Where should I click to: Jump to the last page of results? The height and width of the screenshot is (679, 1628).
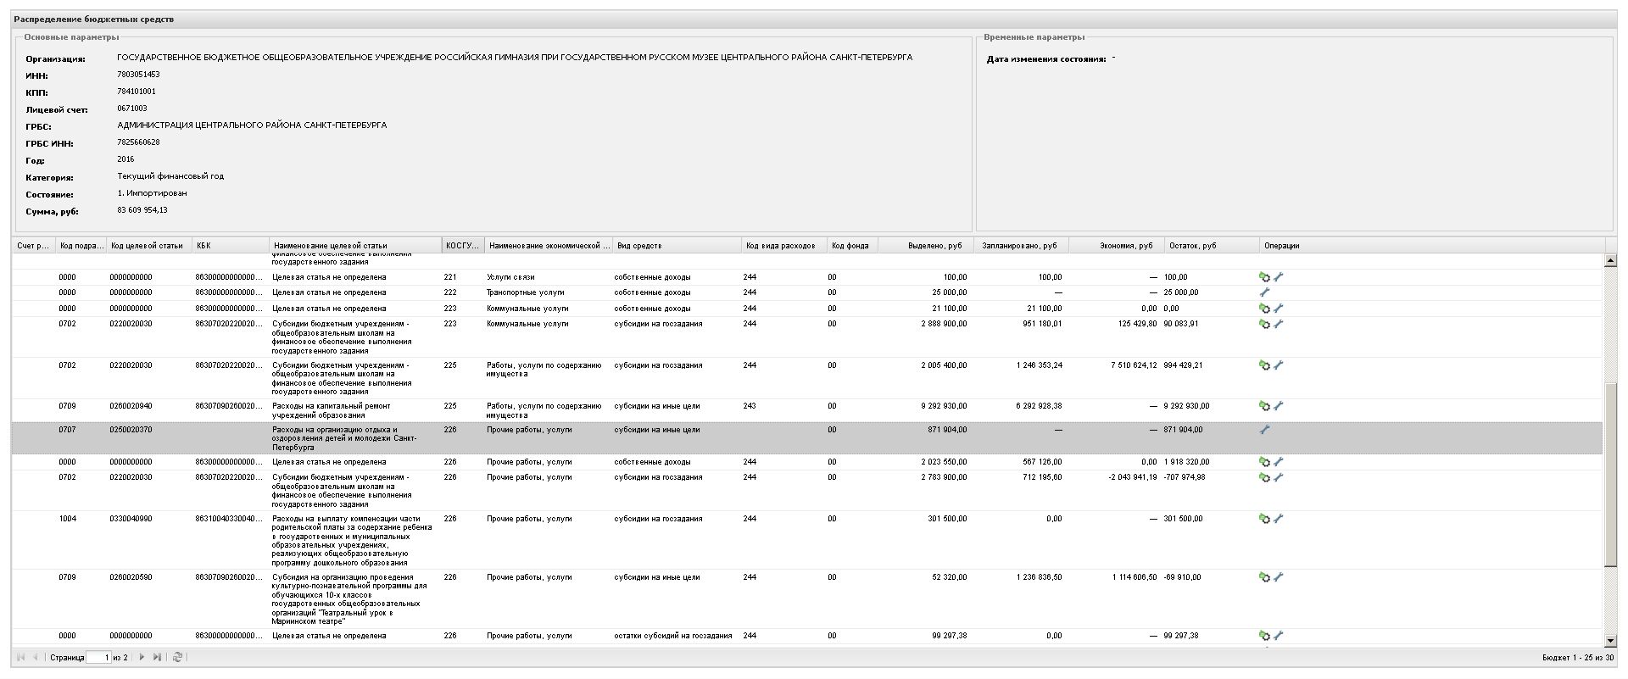pos(157,657)
